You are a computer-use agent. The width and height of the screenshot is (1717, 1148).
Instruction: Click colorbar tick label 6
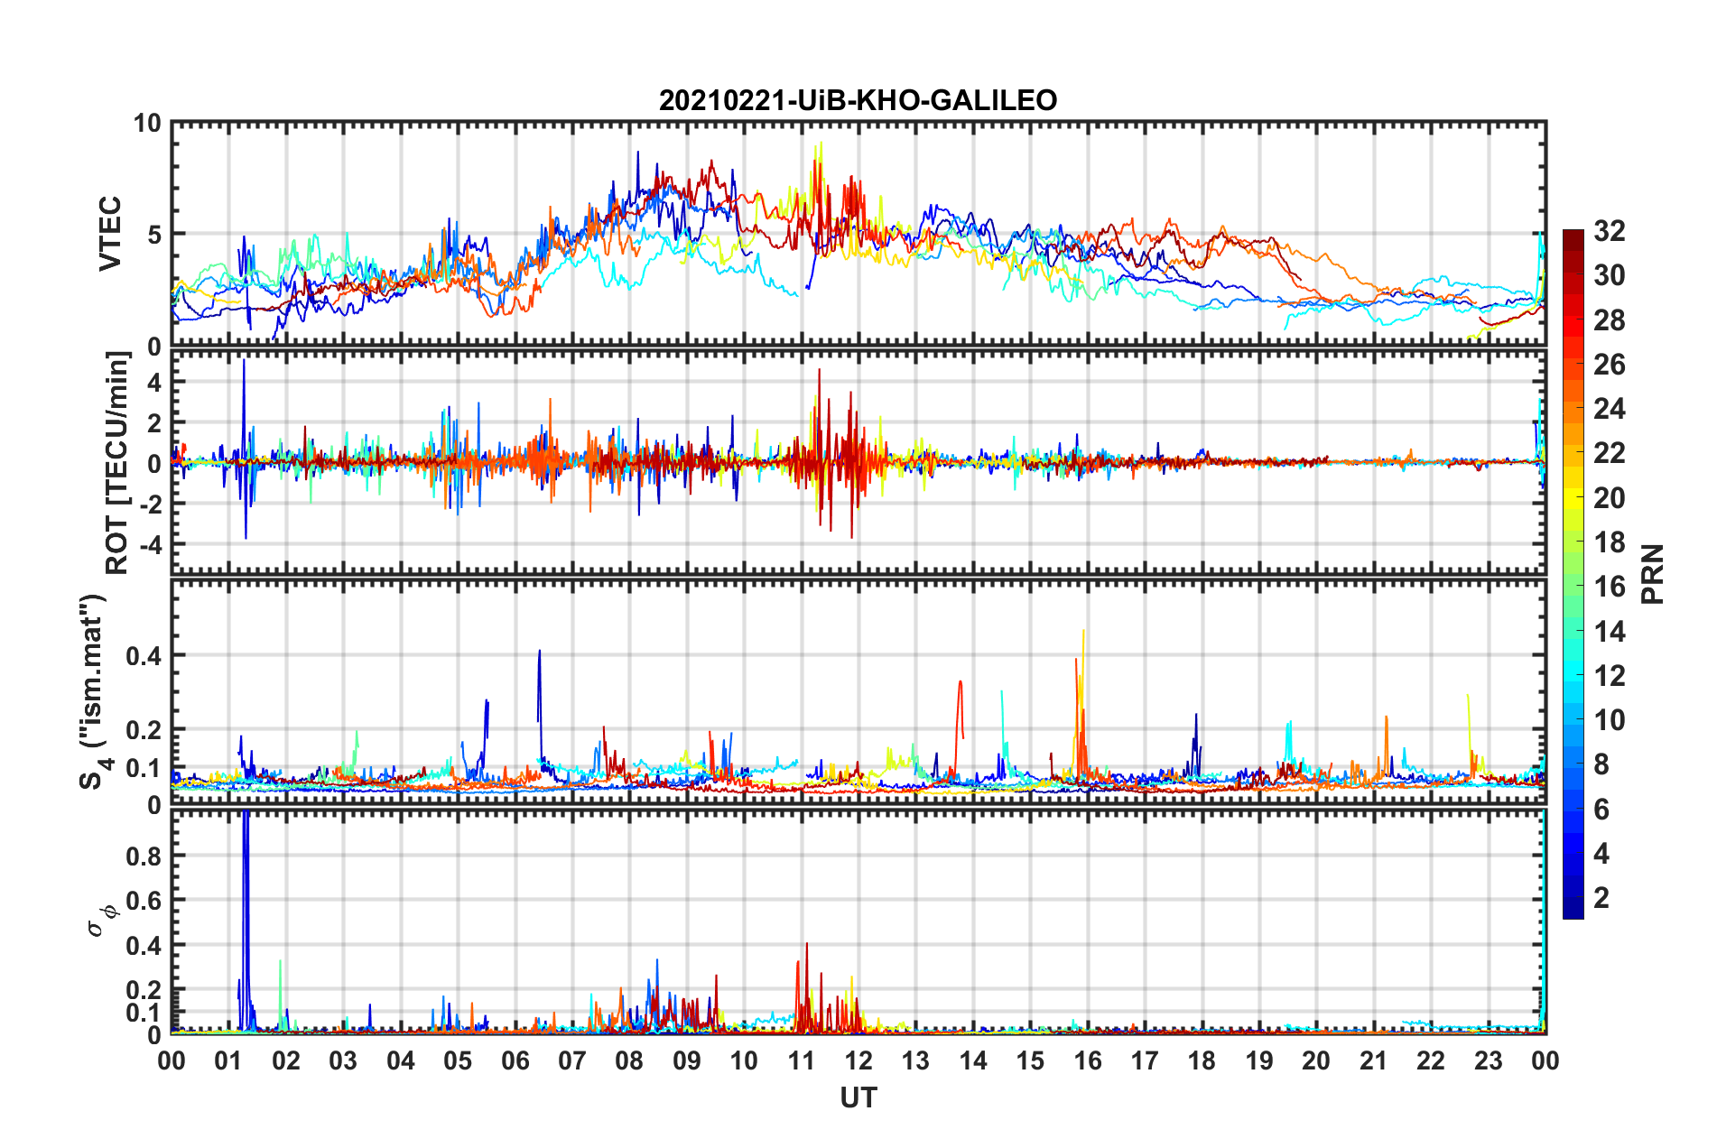click(x=1601, y=810)
